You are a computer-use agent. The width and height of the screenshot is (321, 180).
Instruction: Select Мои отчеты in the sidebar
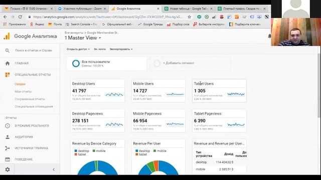23,91
